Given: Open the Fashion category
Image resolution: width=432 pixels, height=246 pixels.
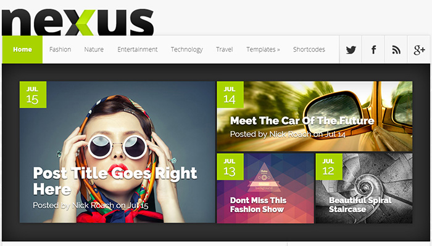Looking at the screenshot, I should pos(60,49).
